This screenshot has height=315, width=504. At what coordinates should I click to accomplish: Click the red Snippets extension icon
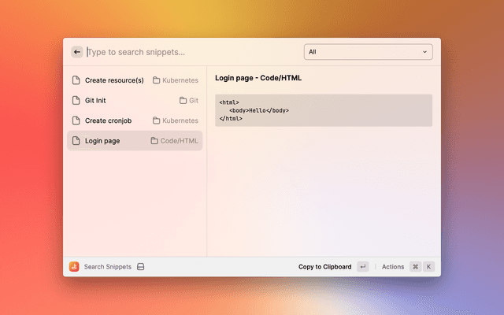pos(74,267)
